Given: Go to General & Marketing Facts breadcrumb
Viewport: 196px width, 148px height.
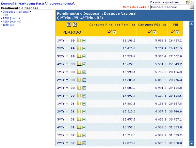Looking at the screenshot, I should tap(23, 3).
